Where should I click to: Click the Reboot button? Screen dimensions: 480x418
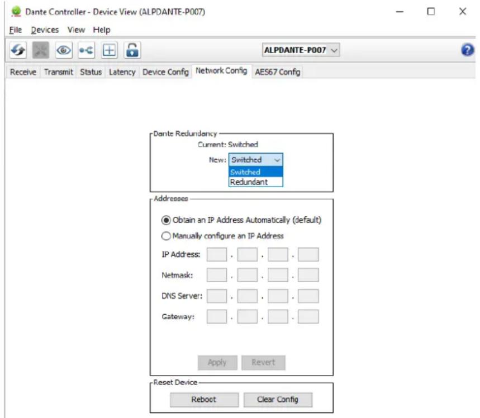click(204, 400)
